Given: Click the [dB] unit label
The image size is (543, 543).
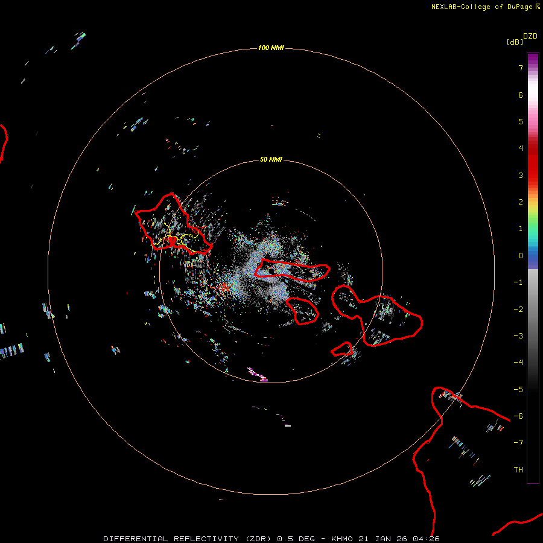Looking at the screenshot, I should coord(515,42).
